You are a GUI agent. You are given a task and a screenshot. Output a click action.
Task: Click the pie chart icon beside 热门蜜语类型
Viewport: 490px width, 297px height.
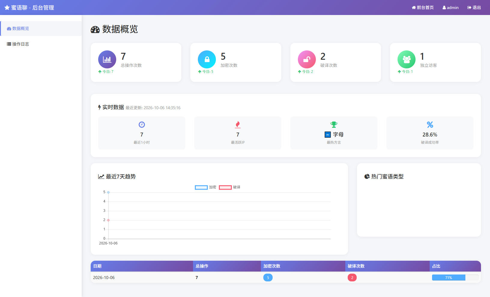click(x=367, y=176)
